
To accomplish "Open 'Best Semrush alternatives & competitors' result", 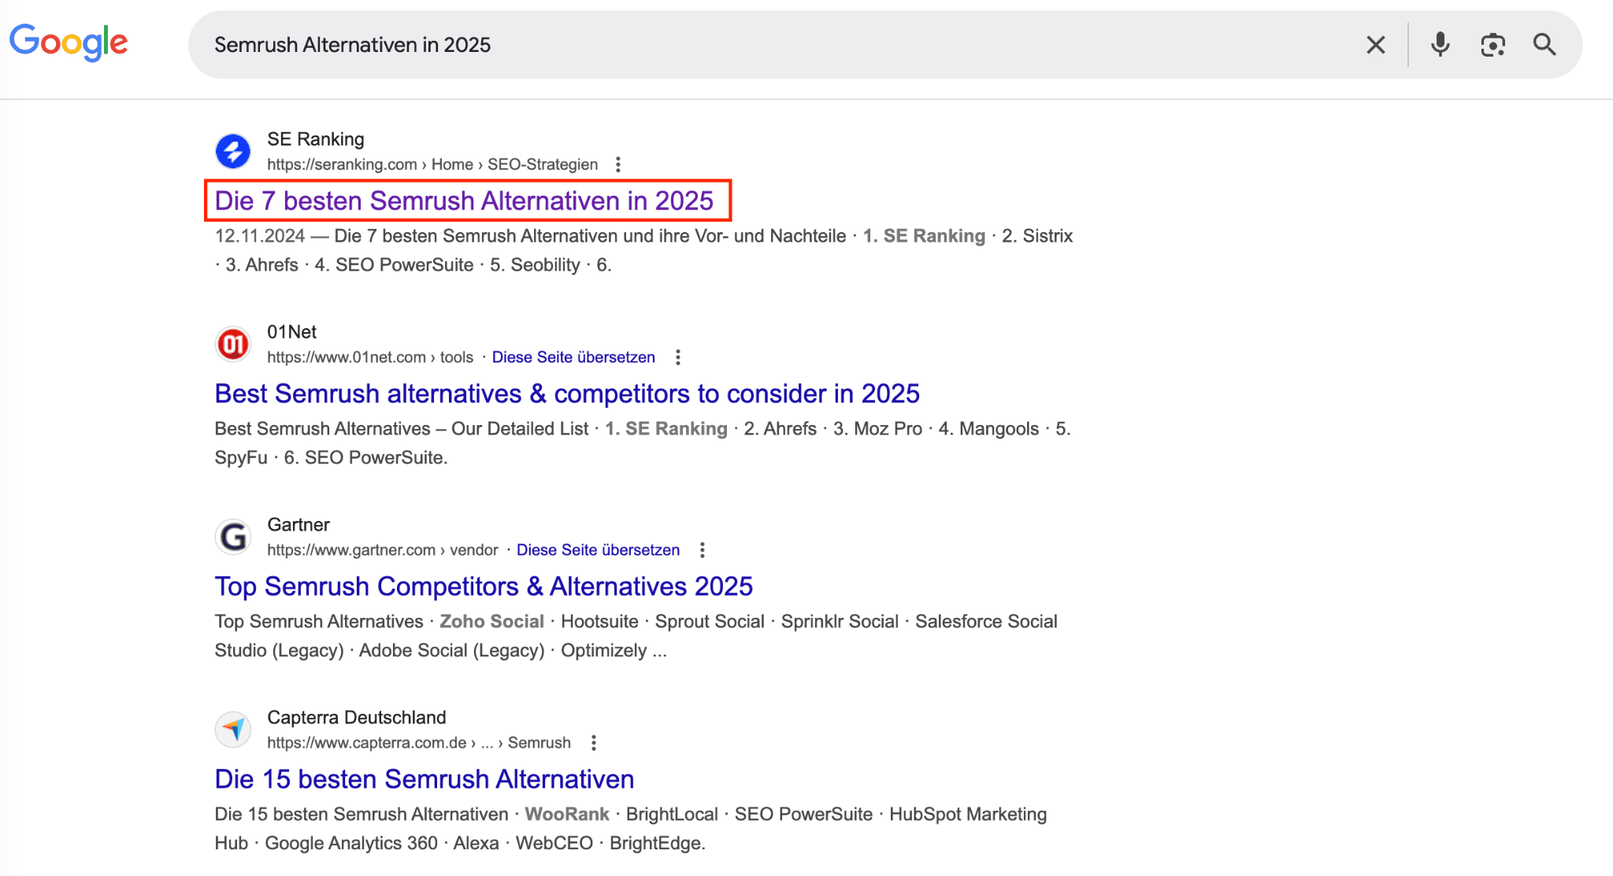I will 567,394.
